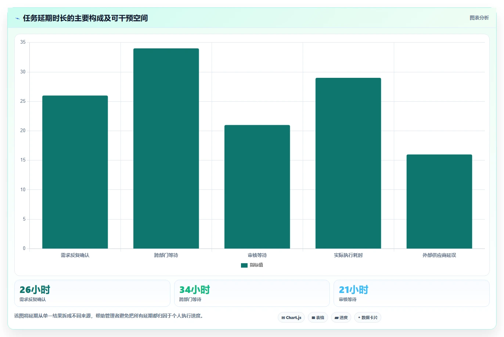Click the 需求反复确认 x-axis label
The image size is (504, 337).
click(x=75, y=255)
